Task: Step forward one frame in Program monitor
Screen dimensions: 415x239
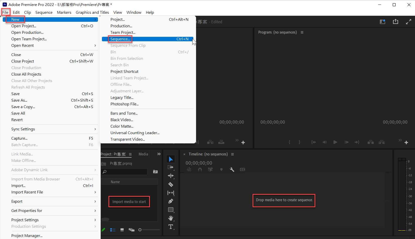Action: click(x=346, y=142)
